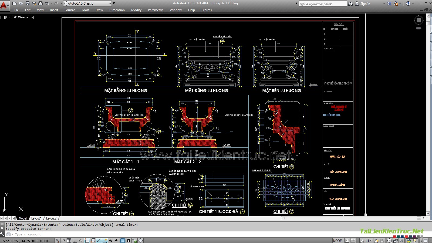The width and height of the screenshot is (432, 243).
Task: Open the Autodesk Exchange Apps X icon
Action: (389, 4)
